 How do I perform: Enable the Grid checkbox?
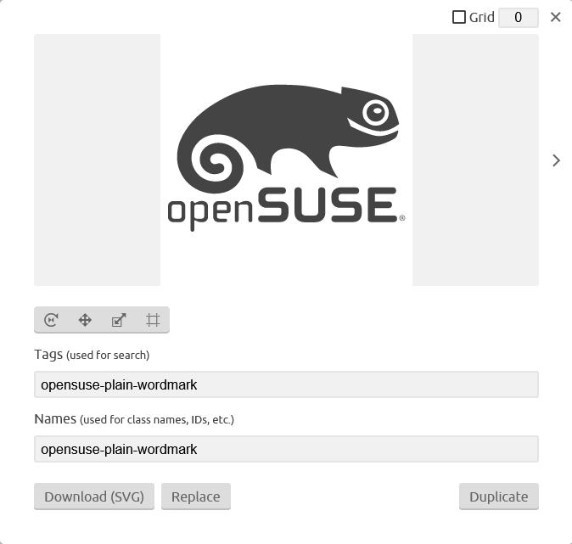pyautogui.click(x=459, y=17)
